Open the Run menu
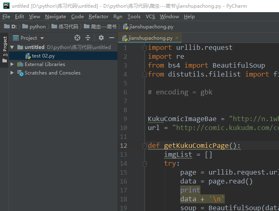The width and height of the screenshot is (279, 211). [118, 17]
